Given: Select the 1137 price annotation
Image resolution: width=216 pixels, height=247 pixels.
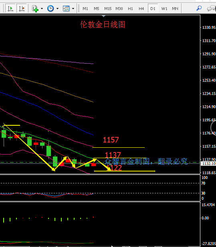Looking at the screenshot, I should [x=113, y=155].
